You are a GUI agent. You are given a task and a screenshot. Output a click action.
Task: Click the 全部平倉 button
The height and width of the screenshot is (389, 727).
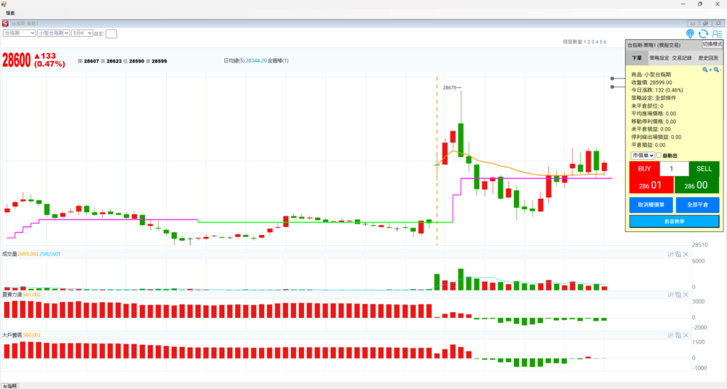tap(696, 205)
